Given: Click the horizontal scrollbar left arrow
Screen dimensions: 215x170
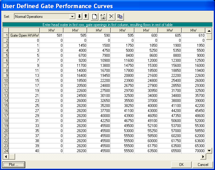Looking at the screenshot, I should 5,156.
